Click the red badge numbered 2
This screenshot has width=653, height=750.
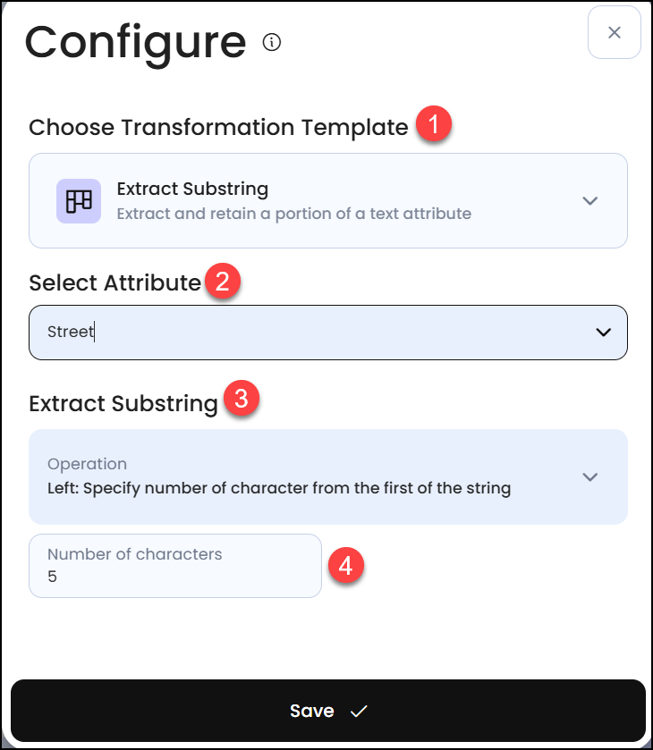tap(221, 279)
